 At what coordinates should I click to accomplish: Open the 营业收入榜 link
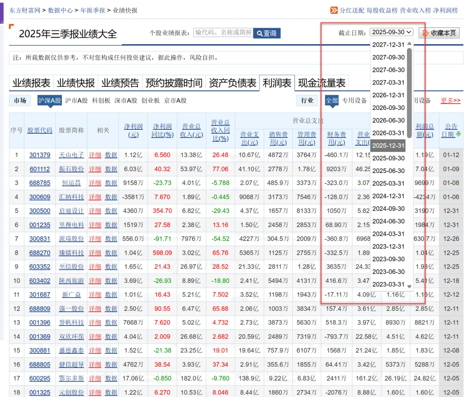(x=415, y=10)
